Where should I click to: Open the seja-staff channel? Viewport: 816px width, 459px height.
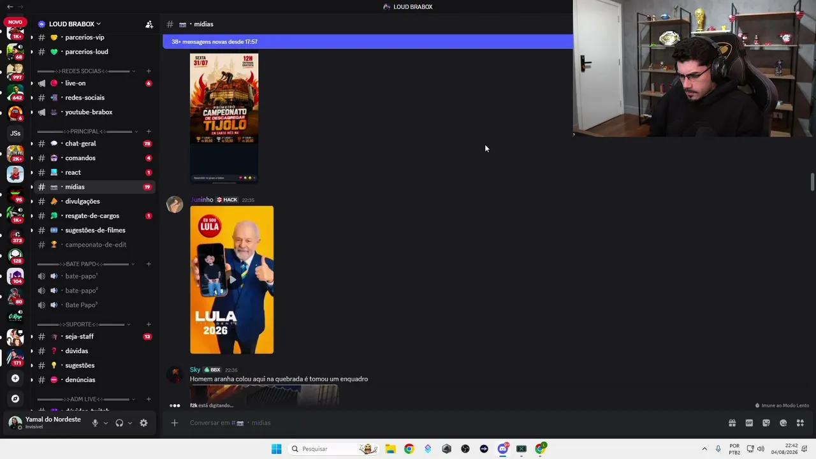95,337
